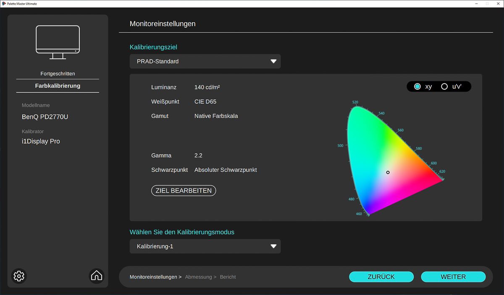
Task: Expand the PRAD-Standard calibration target dropdown
Action: tap(205, 61)
